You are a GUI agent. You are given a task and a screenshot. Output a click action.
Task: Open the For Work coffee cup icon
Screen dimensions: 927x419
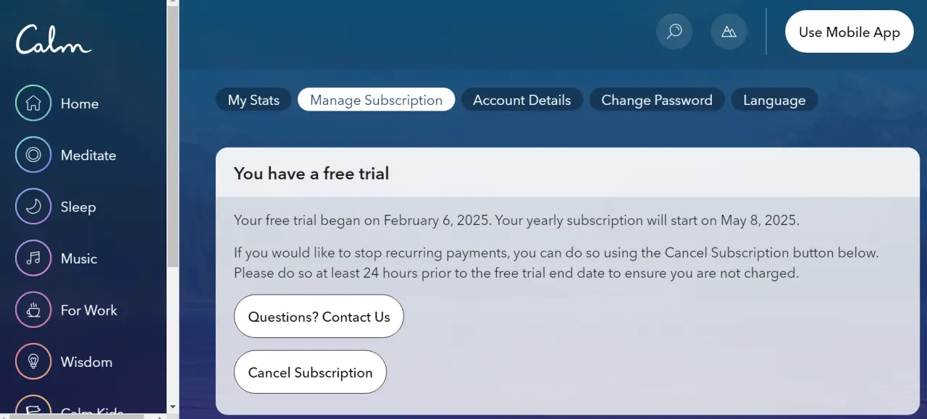click(33, 310)
